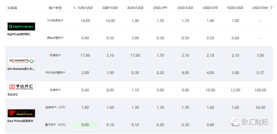277x134 pixels.
Task: Click the 账户类型 column header
Action: (x=55, y=8)
